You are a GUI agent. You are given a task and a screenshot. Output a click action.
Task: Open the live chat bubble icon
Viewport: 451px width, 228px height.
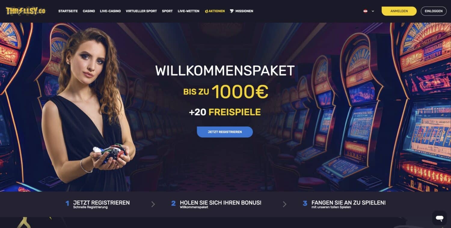439,218
